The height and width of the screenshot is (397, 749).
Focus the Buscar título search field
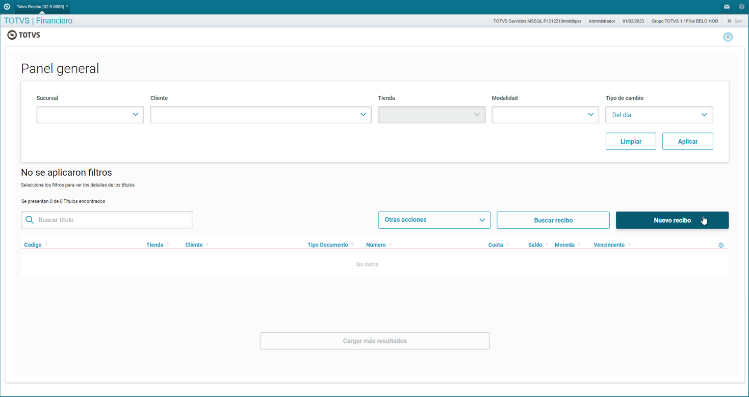(x=107, y=220)
